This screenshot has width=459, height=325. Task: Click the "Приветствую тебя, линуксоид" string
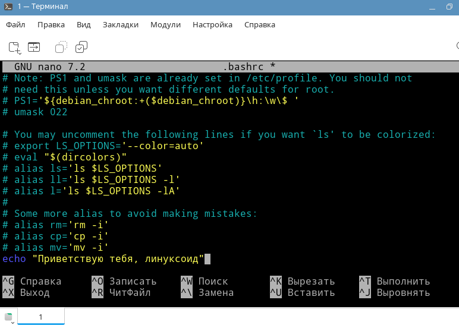click(x=118, y=258)
